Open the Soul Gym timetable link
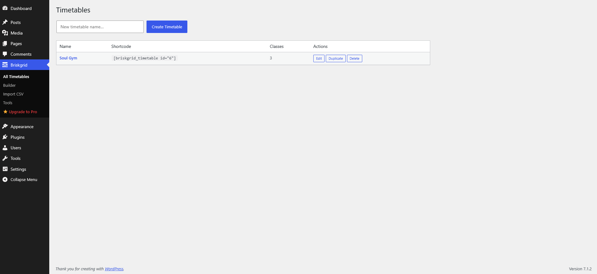Viewport: 597px width, 274px height. coord(68,58)
